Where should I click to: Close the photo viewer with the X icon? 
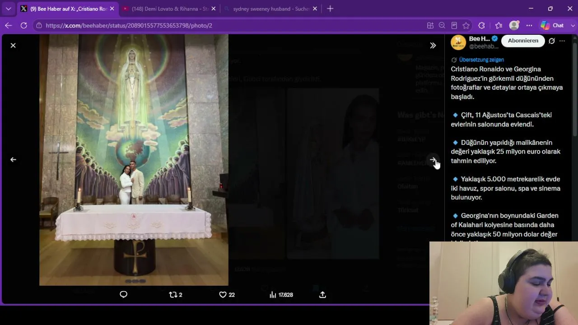click(13, 46)
